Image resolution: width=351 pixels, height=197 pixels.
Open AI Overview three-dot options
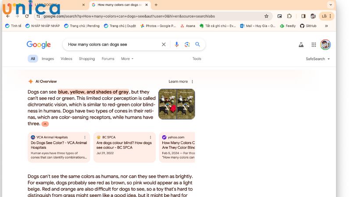point(192,81)
